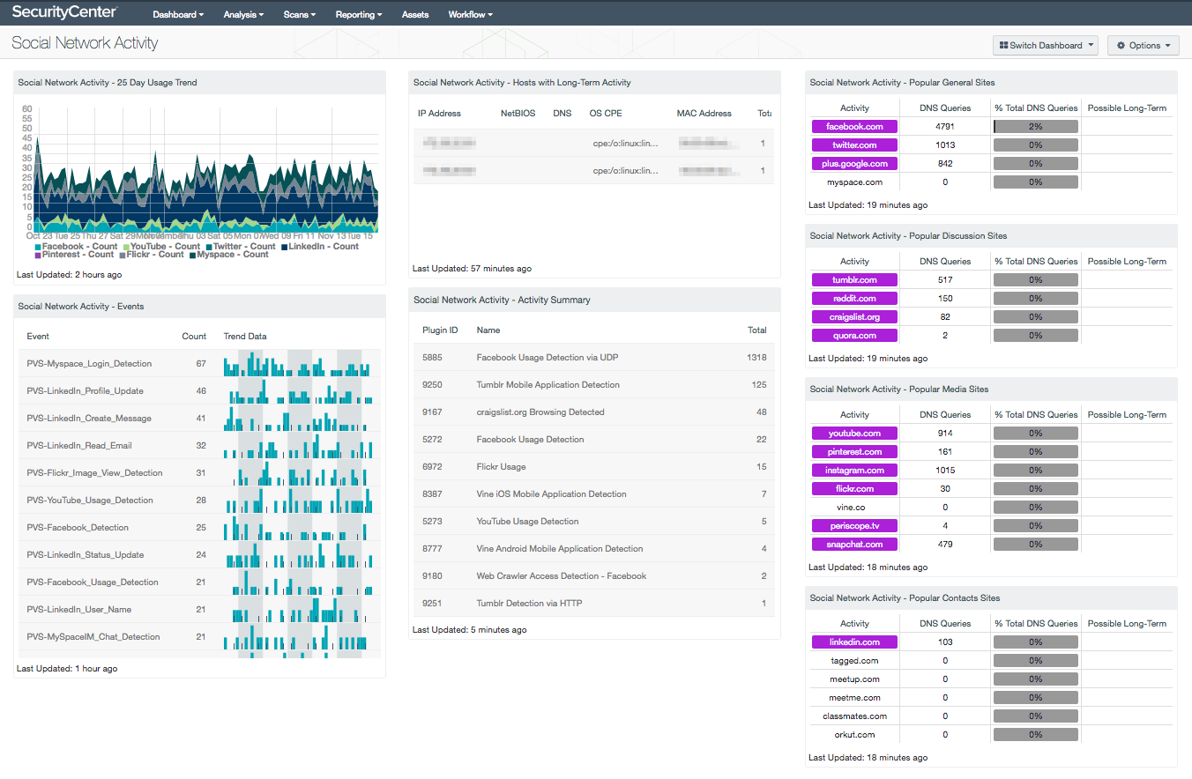
Task: Click the Twitter - Count legend entry
Action: tap(240, 247)
